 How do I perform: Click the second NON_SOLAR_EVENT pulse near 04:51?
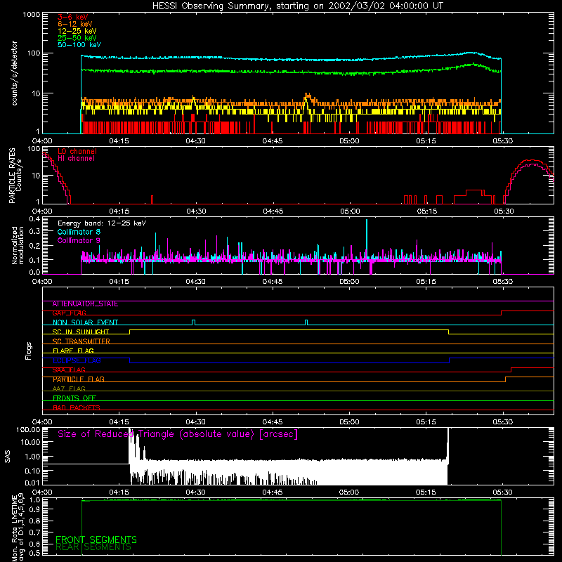tap(306, 322)
